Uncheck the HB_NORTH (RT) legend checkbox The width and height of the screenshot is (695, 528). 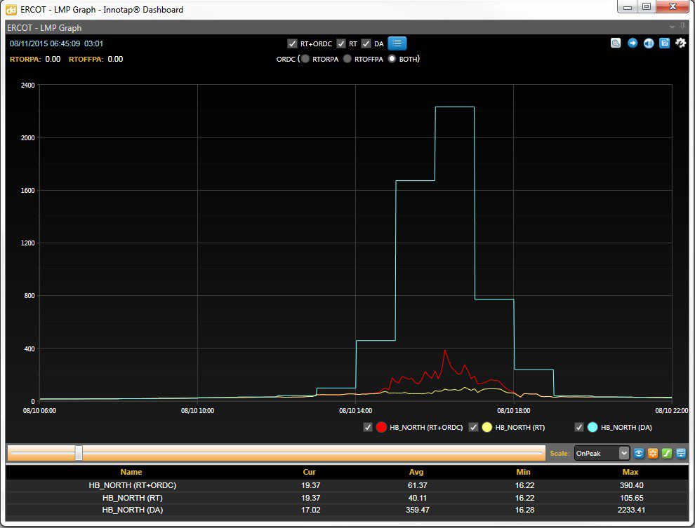473,427
